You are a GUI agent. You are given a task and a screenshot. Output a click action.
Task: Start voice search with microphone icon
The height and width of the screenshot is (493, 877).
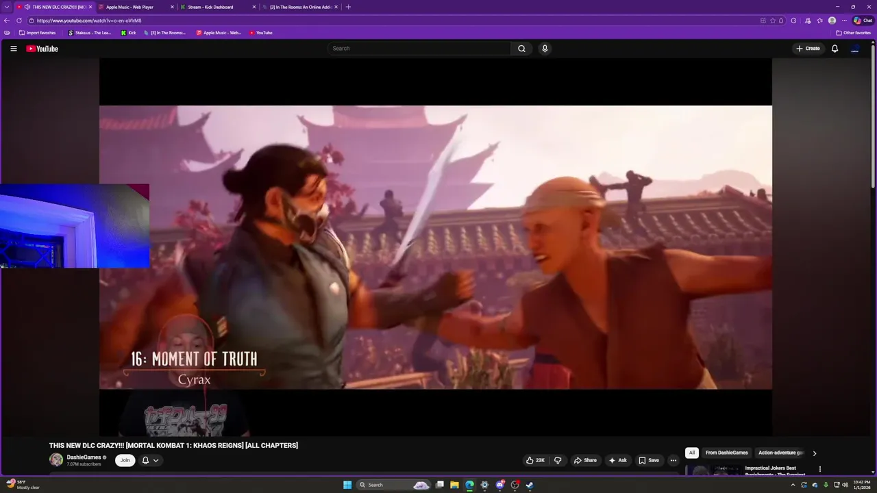click(545, 49)
